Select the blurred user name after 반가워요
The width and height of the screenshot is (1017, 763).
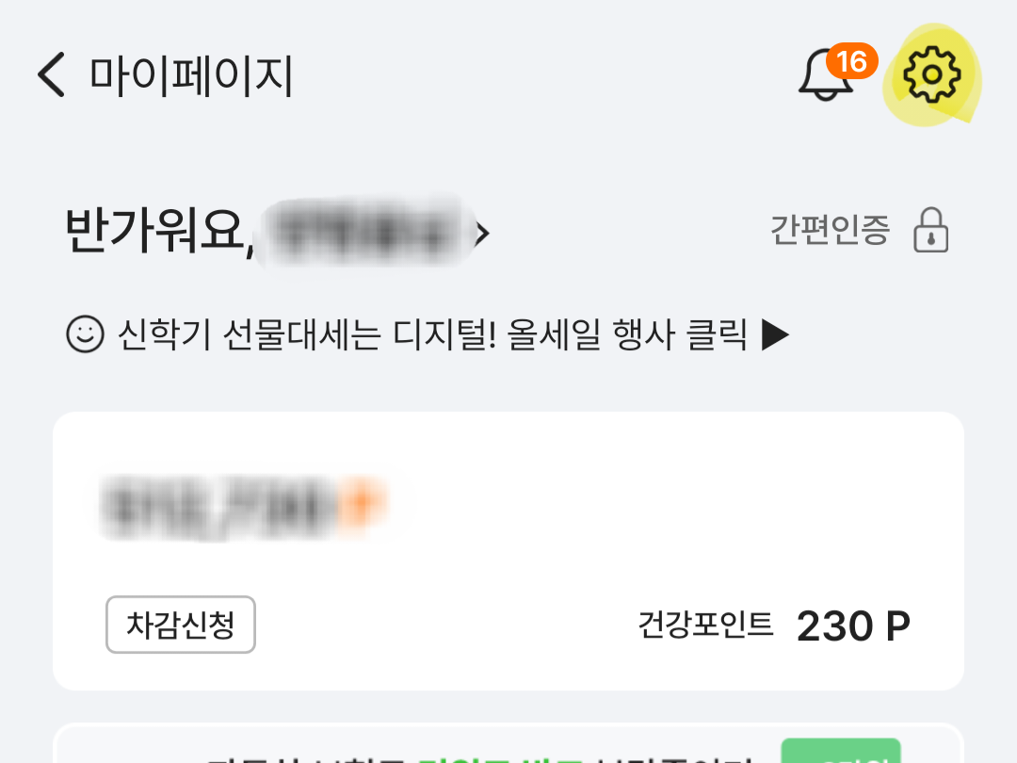click(365, 233)
